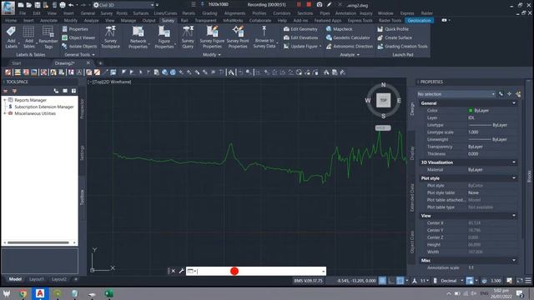Switch to the Layout1 tab
The height and width of the screenshot is (300, 534).
click(36, 279)
